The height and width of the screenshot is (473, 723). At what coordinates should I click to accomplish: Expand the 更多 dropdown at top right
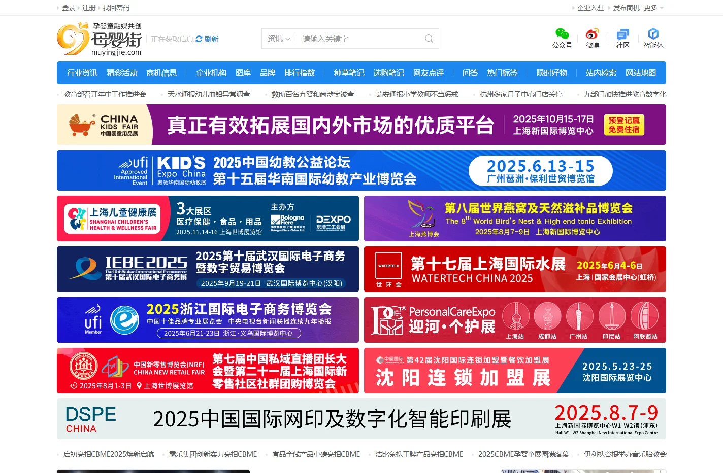653,8
